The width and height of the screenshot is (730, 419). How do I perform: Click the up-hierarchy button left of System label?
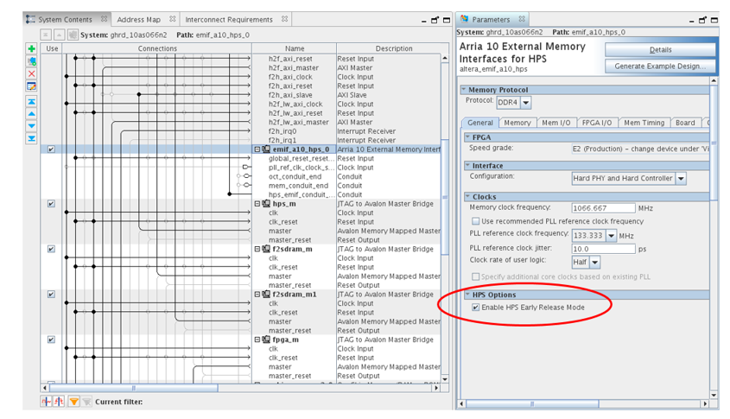(x=59, y=35)
